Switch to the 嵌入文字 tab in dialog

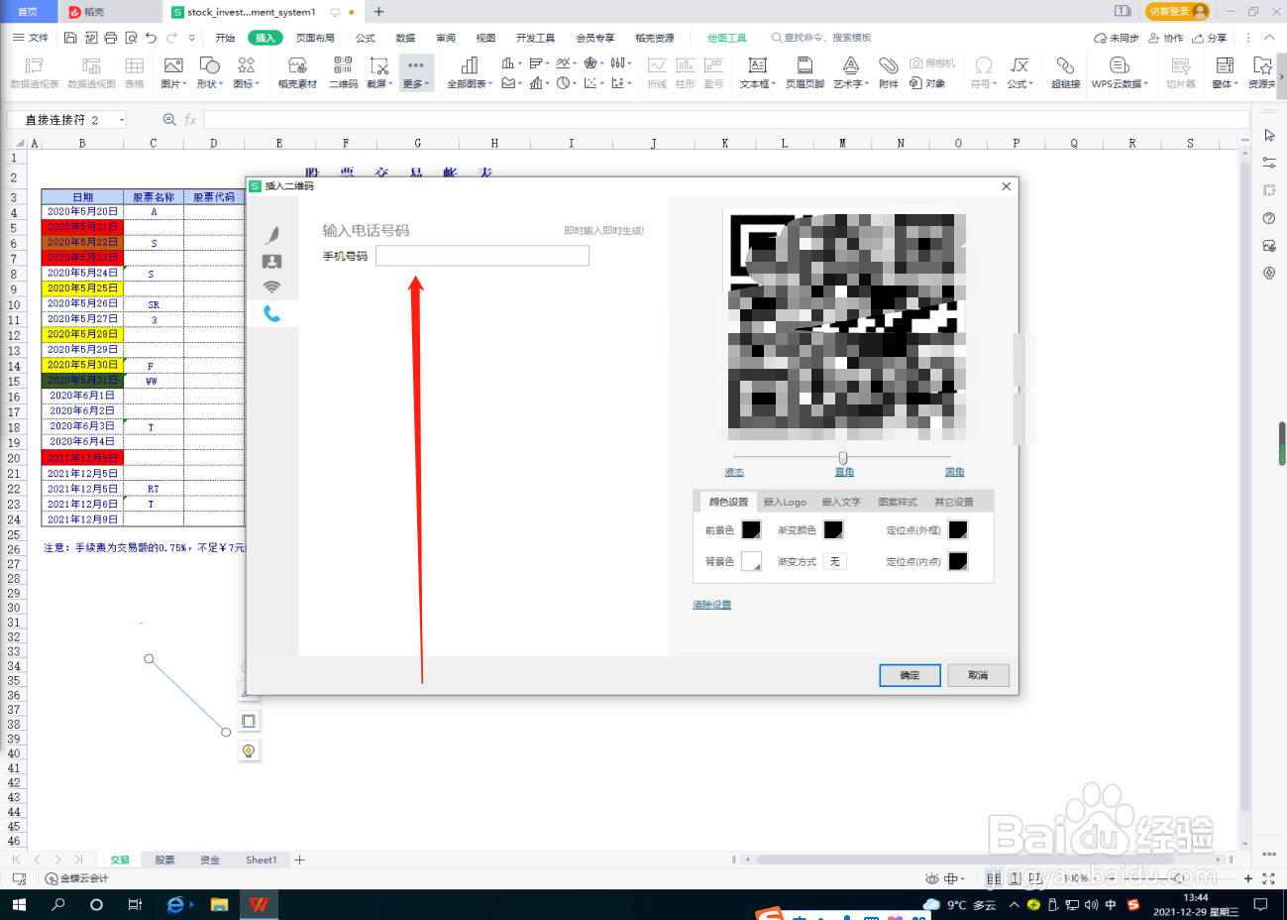tap(841, 502)
